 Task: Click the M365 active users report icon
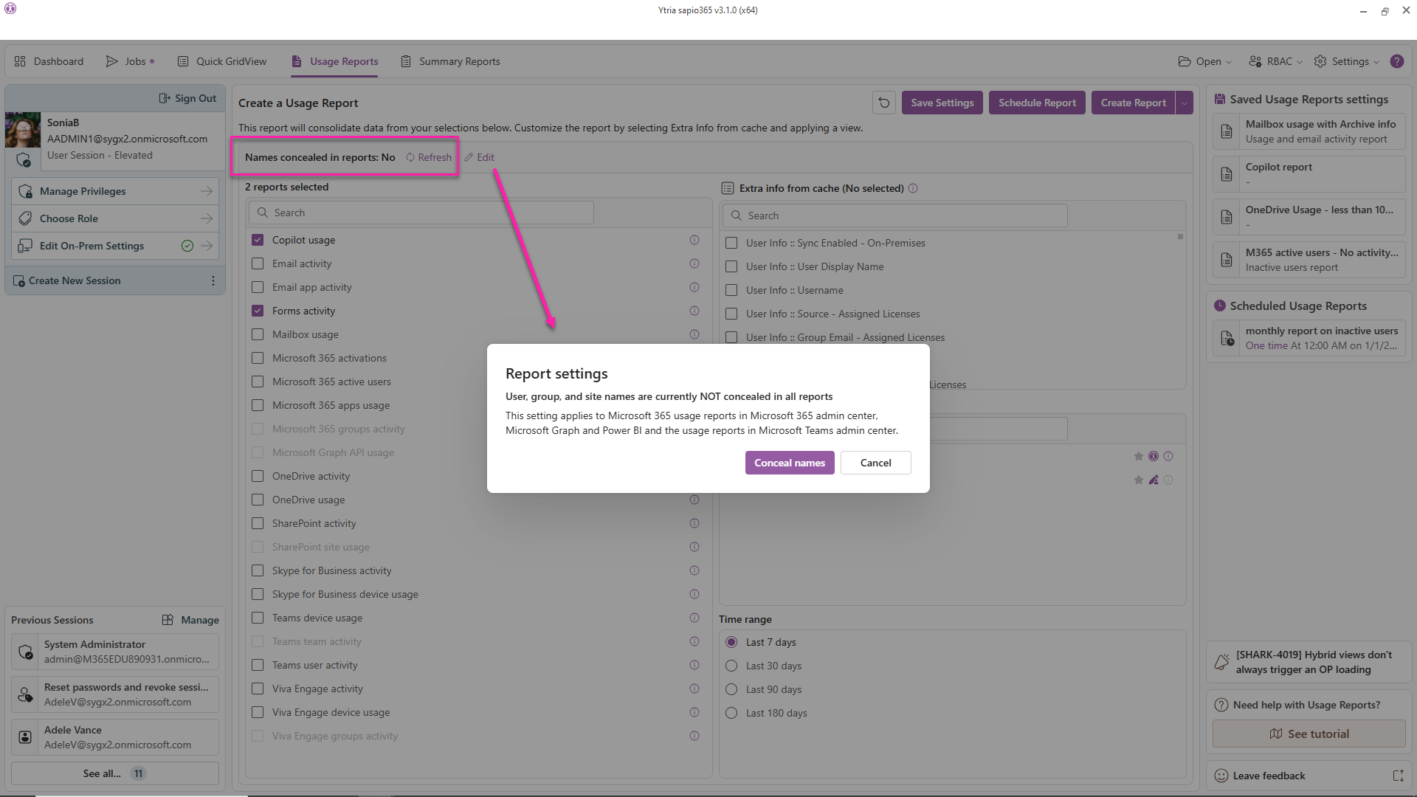tap(1227, 260)
